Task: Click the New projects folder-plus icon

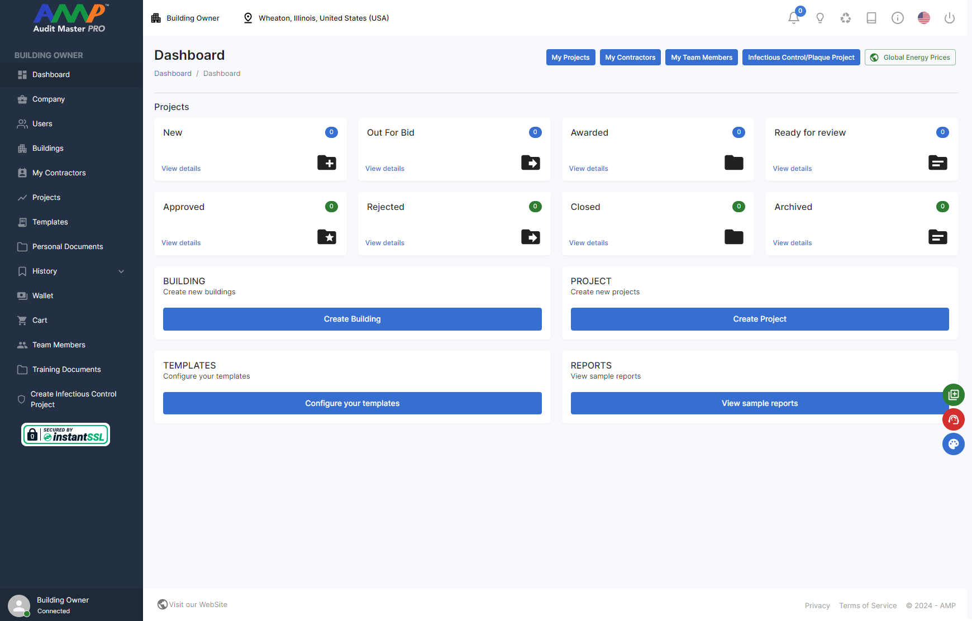Action: tap(327, 163)
